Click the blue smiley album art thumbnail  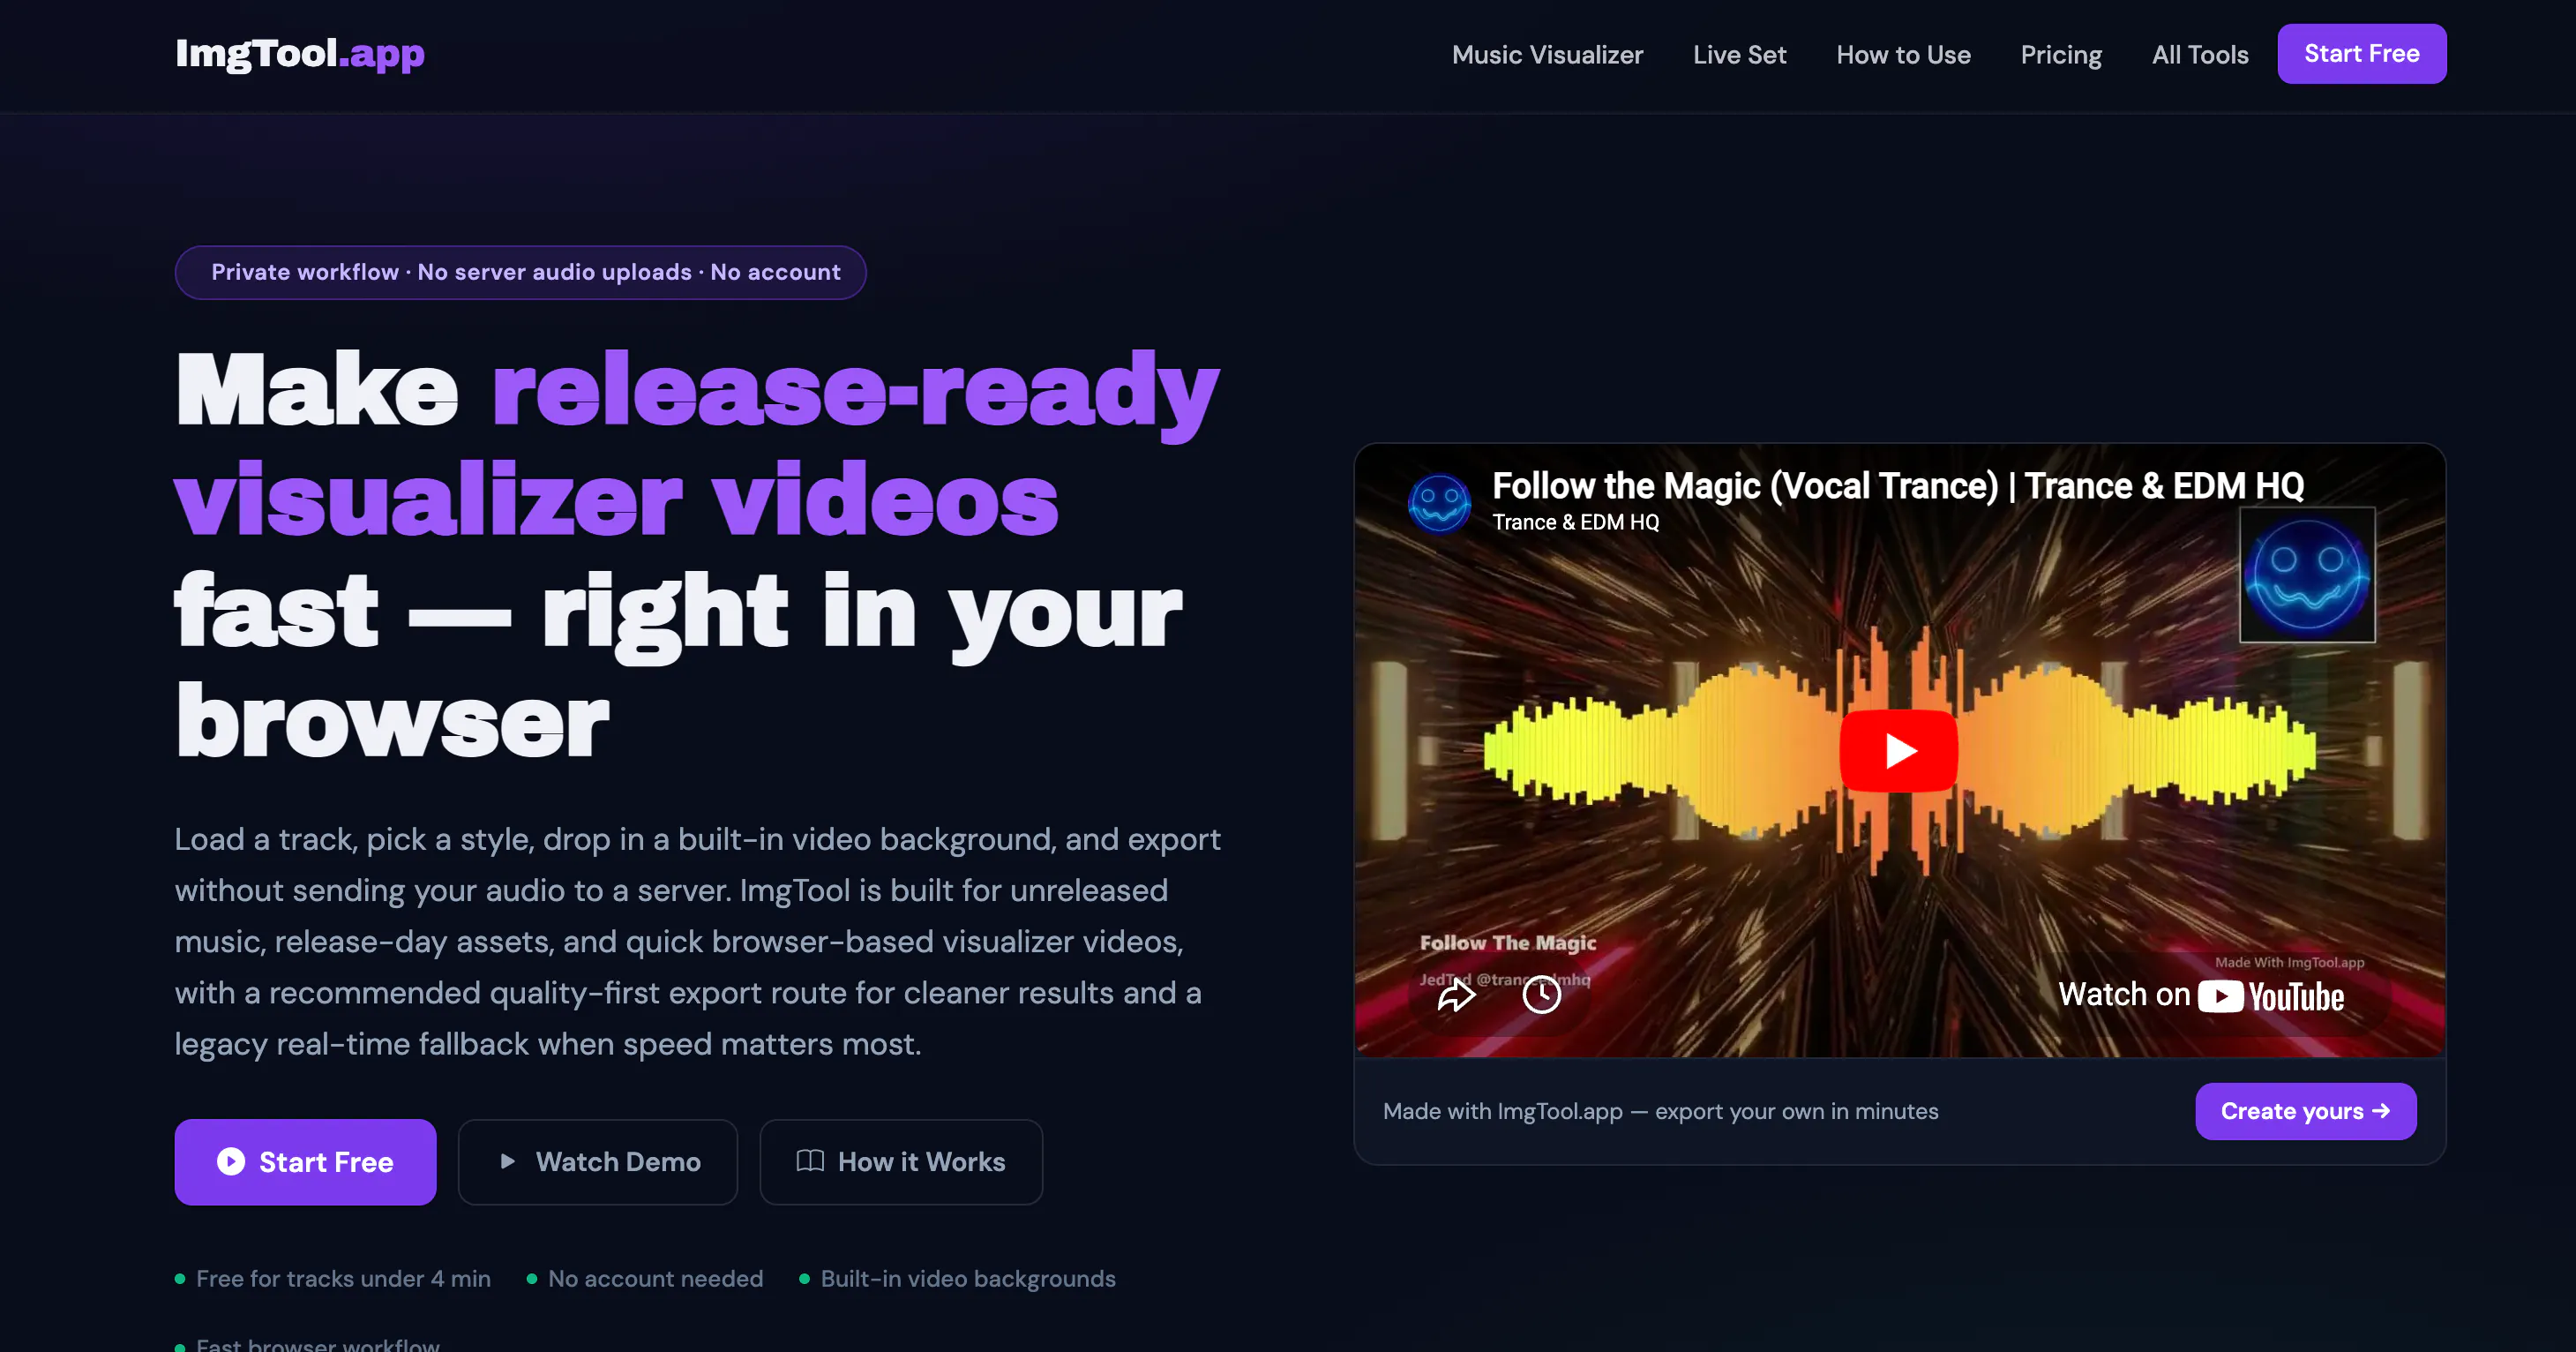(2307, 575)
